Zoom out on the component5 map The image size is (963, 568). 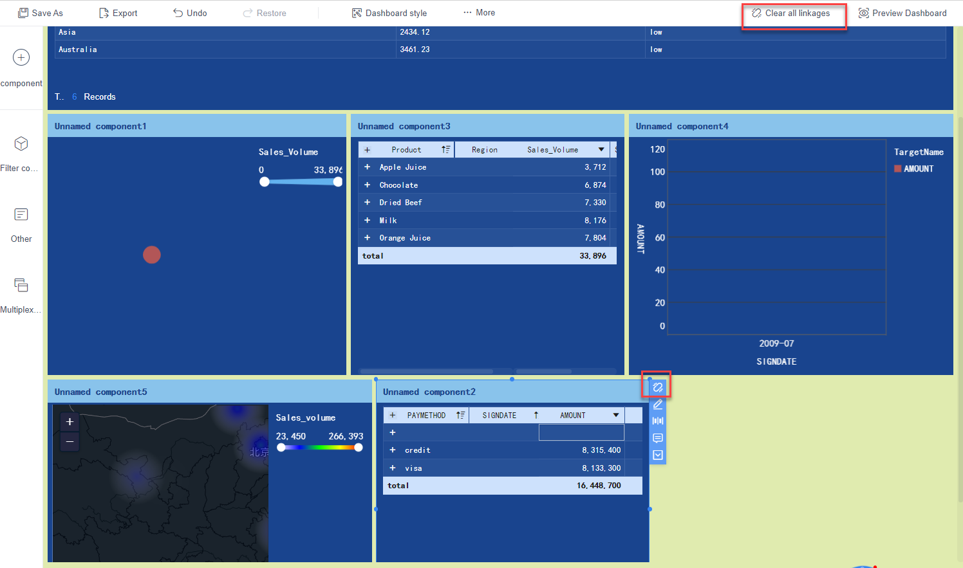point(70,441)
